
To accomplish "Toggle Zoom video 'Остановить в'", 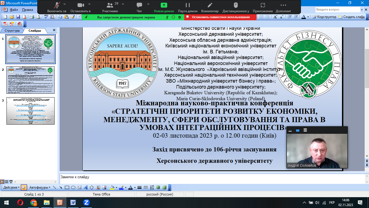I will (x=80, y=7).
